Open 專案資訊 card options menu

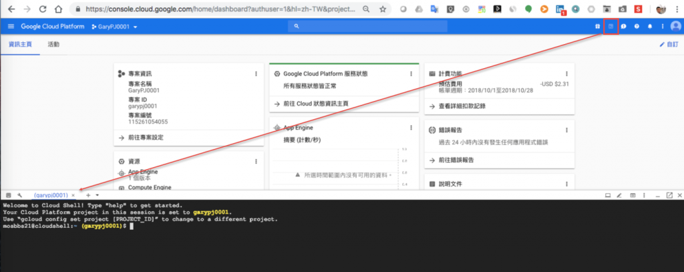tap(256, 74)
